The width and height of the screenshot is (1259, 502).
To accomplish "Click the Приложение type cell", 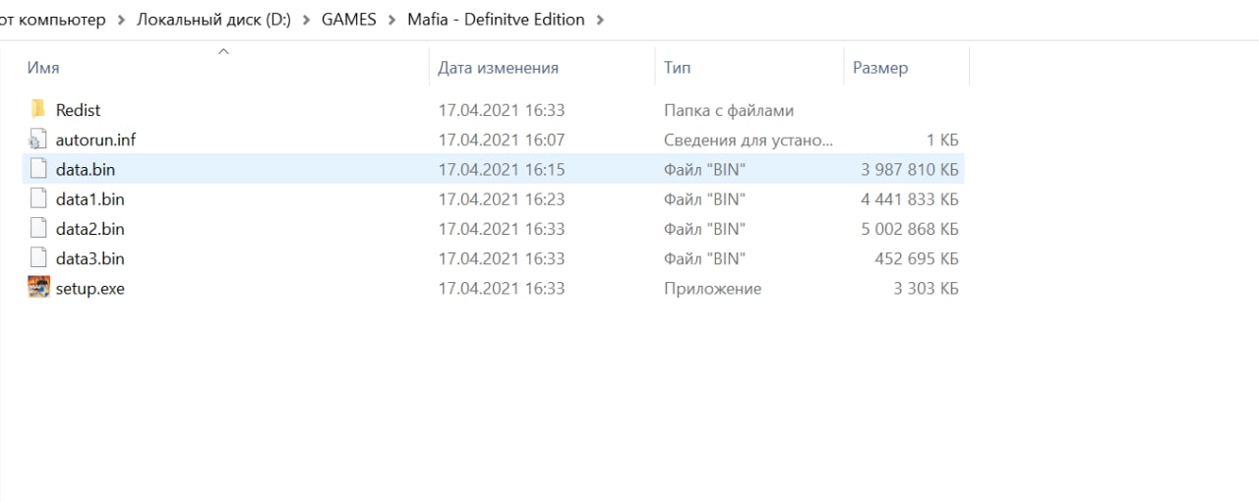I will (x=712, y=288).
